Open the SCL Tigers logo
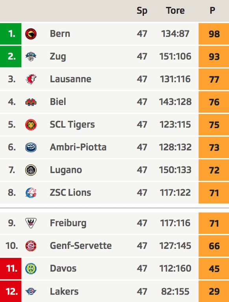 pyautogui.click(x=31, y=124)
